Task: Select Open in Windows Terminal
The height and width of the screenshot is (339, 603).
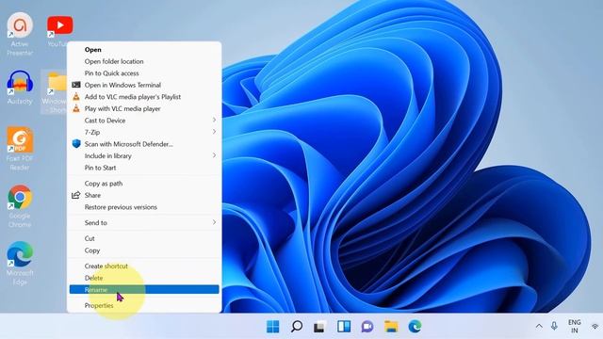Action: pos(144,85)
